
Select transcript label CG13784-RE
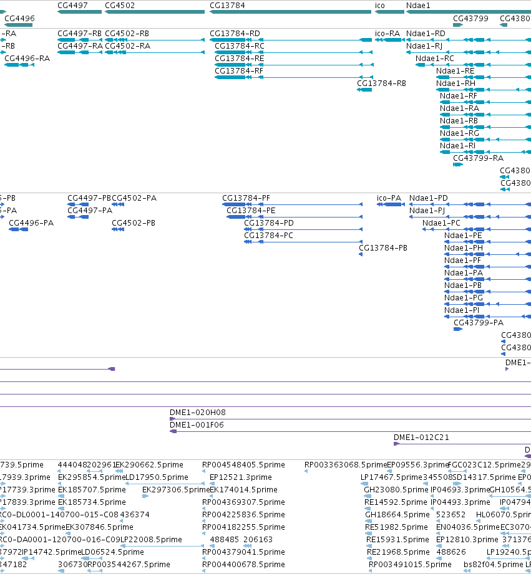click(240, 59)
